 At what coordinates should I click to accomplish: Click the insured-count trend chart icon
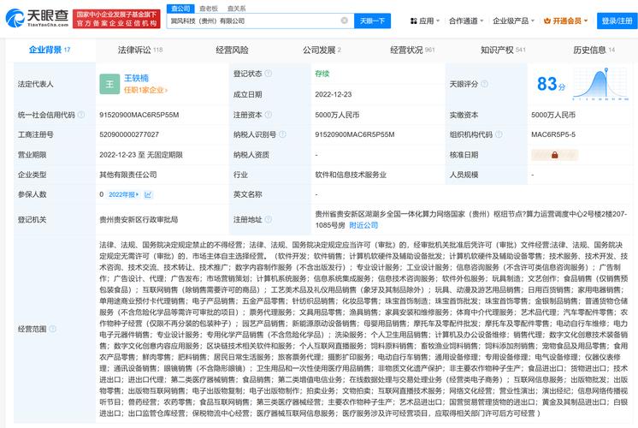coord(148,194)
